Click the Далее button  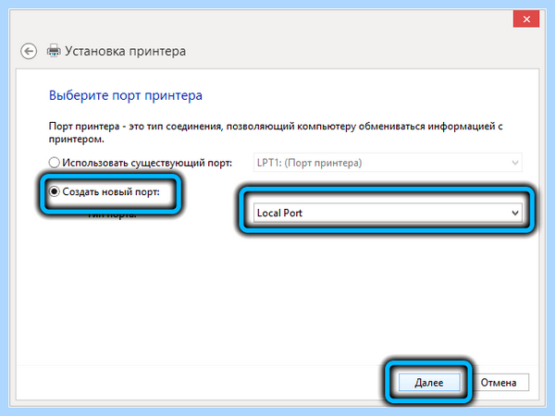tap(429, 383)
